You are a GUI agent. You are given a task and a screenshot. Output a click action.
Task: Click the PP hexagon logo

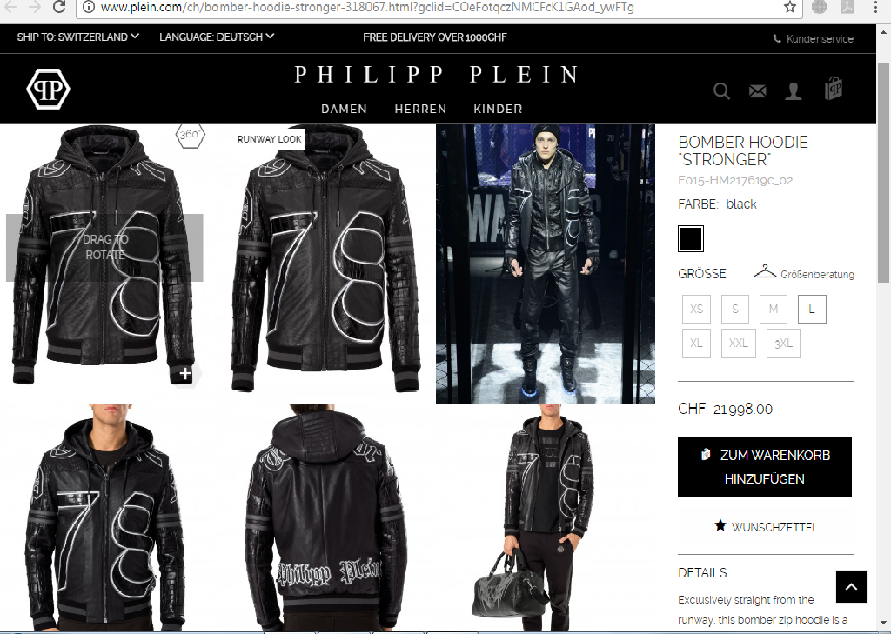click(x=49, y=89)
